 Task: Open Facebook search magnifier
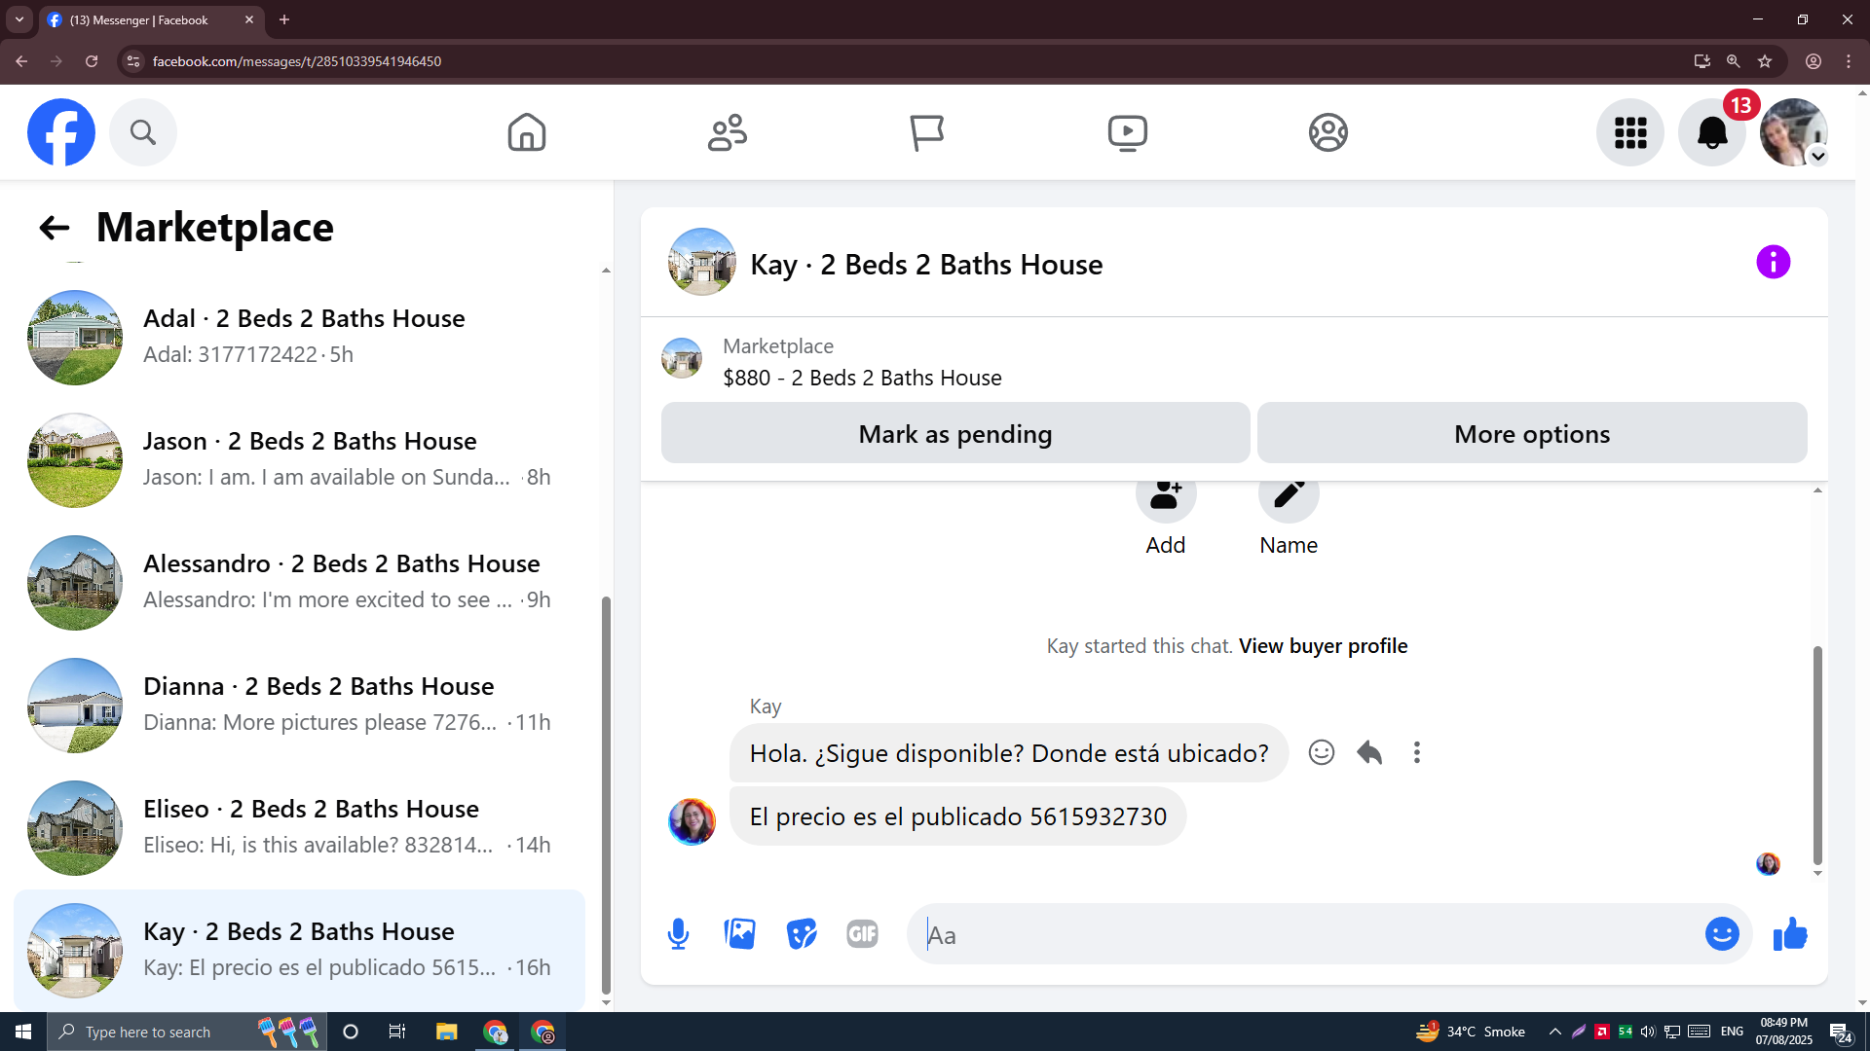click(x=143, y=132)
